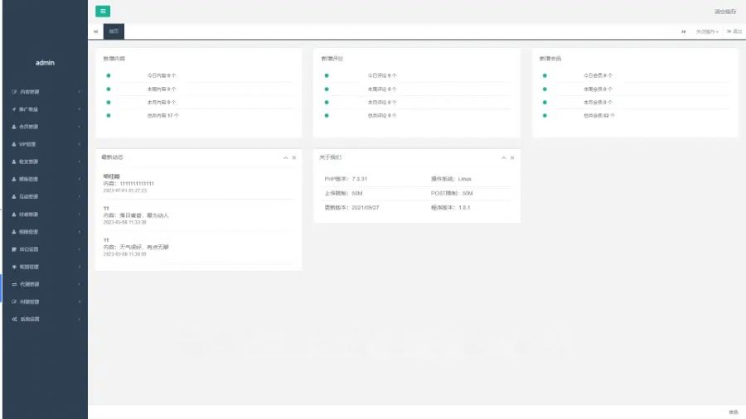Click the admin username in the sidebar
The height and width of the screenshot is (419, 746).
tap(45, 63)
